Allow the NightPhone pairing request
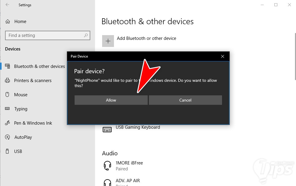This screenshot has width=296, height=186. pos(111,100)
